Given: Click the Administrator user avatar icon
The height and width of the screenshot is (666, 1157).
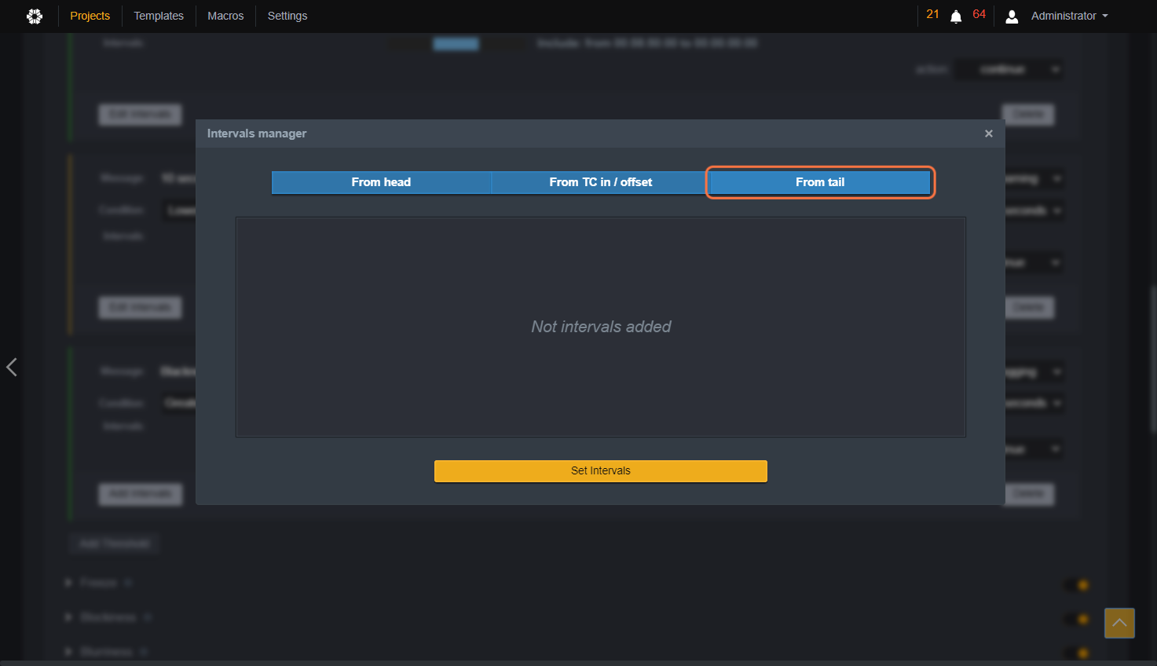Looking at the screenshot, I should click(x=1012, y=16).
